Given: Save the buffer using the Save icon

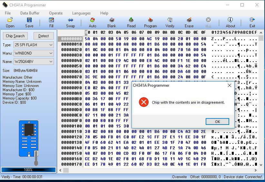Looking at the screenshot, I should pos(29,22).
